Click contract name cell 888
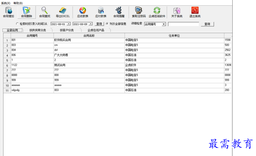This screenshot has height=156, width=256. [x=89, y=75]
